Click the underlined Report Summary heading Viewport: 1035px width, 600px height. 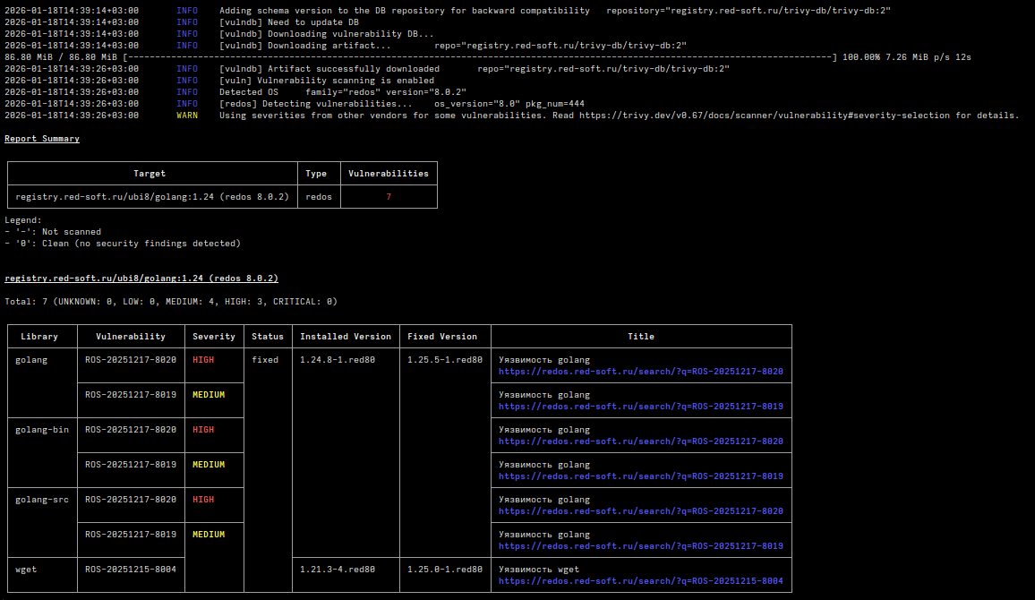click(x=42, y=139)
